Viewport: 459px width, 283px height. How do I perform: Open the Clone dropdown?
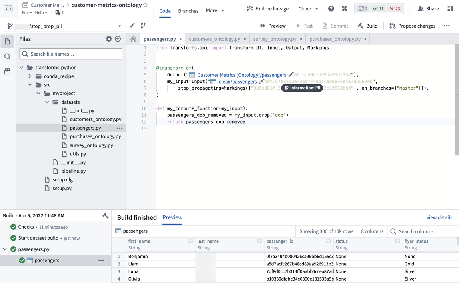(x=308, y=9)
